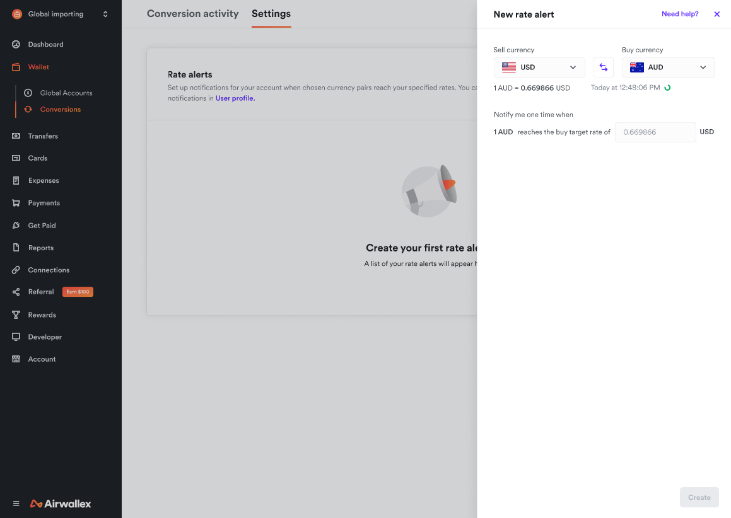Click the green refresh rate icon

(667, 88)
